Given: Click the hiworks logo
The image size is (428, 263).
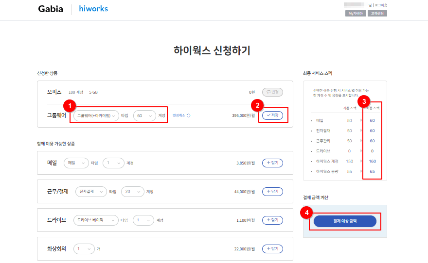Looking at the screenshot, I should pos(93,9).
